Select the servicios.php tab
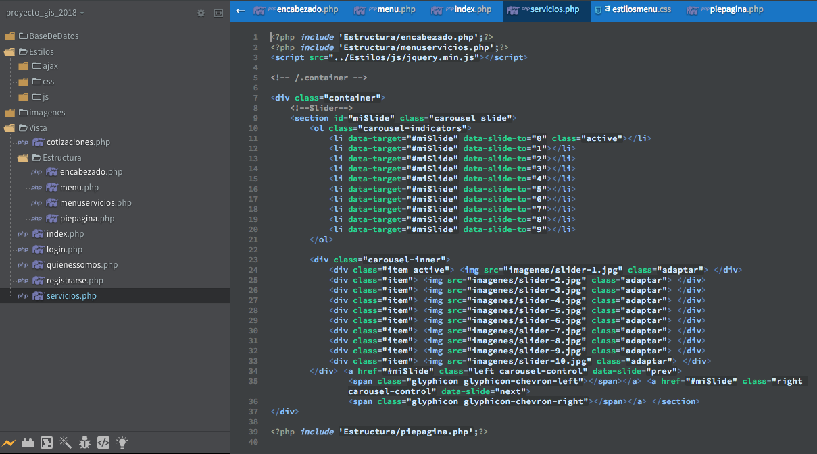This screenshot has width=817, height=454. pyautogui.click(x=547, y=10)
